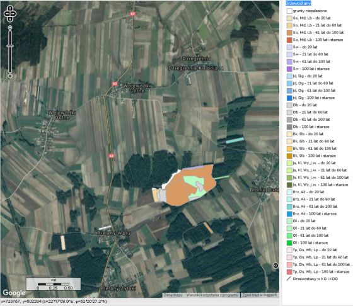Select the Drzewostany legend heading
Screen dimensions: 353x306
pos(298,3)
